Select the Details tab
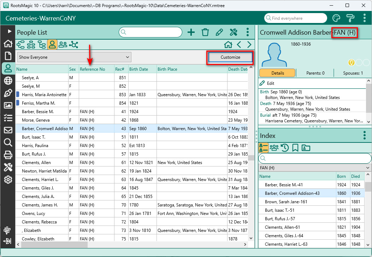 (278, 73)
